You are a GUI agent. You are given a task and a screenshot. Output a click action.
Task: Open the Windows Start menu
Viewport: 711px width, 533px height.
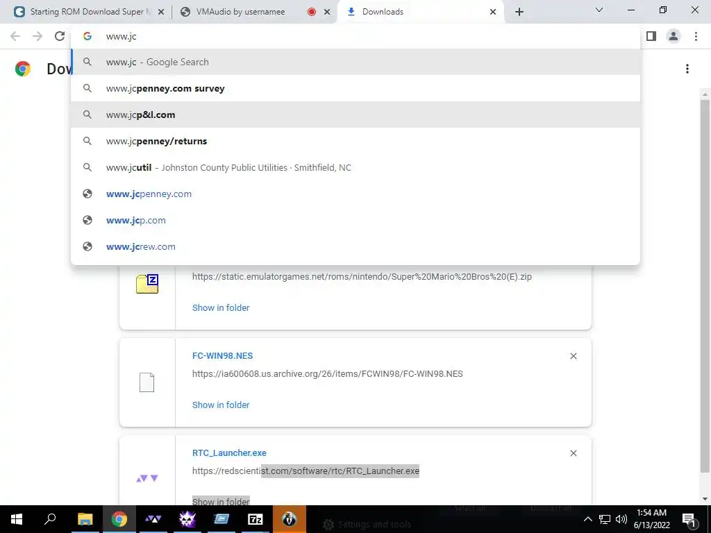[x=17, y=519]
